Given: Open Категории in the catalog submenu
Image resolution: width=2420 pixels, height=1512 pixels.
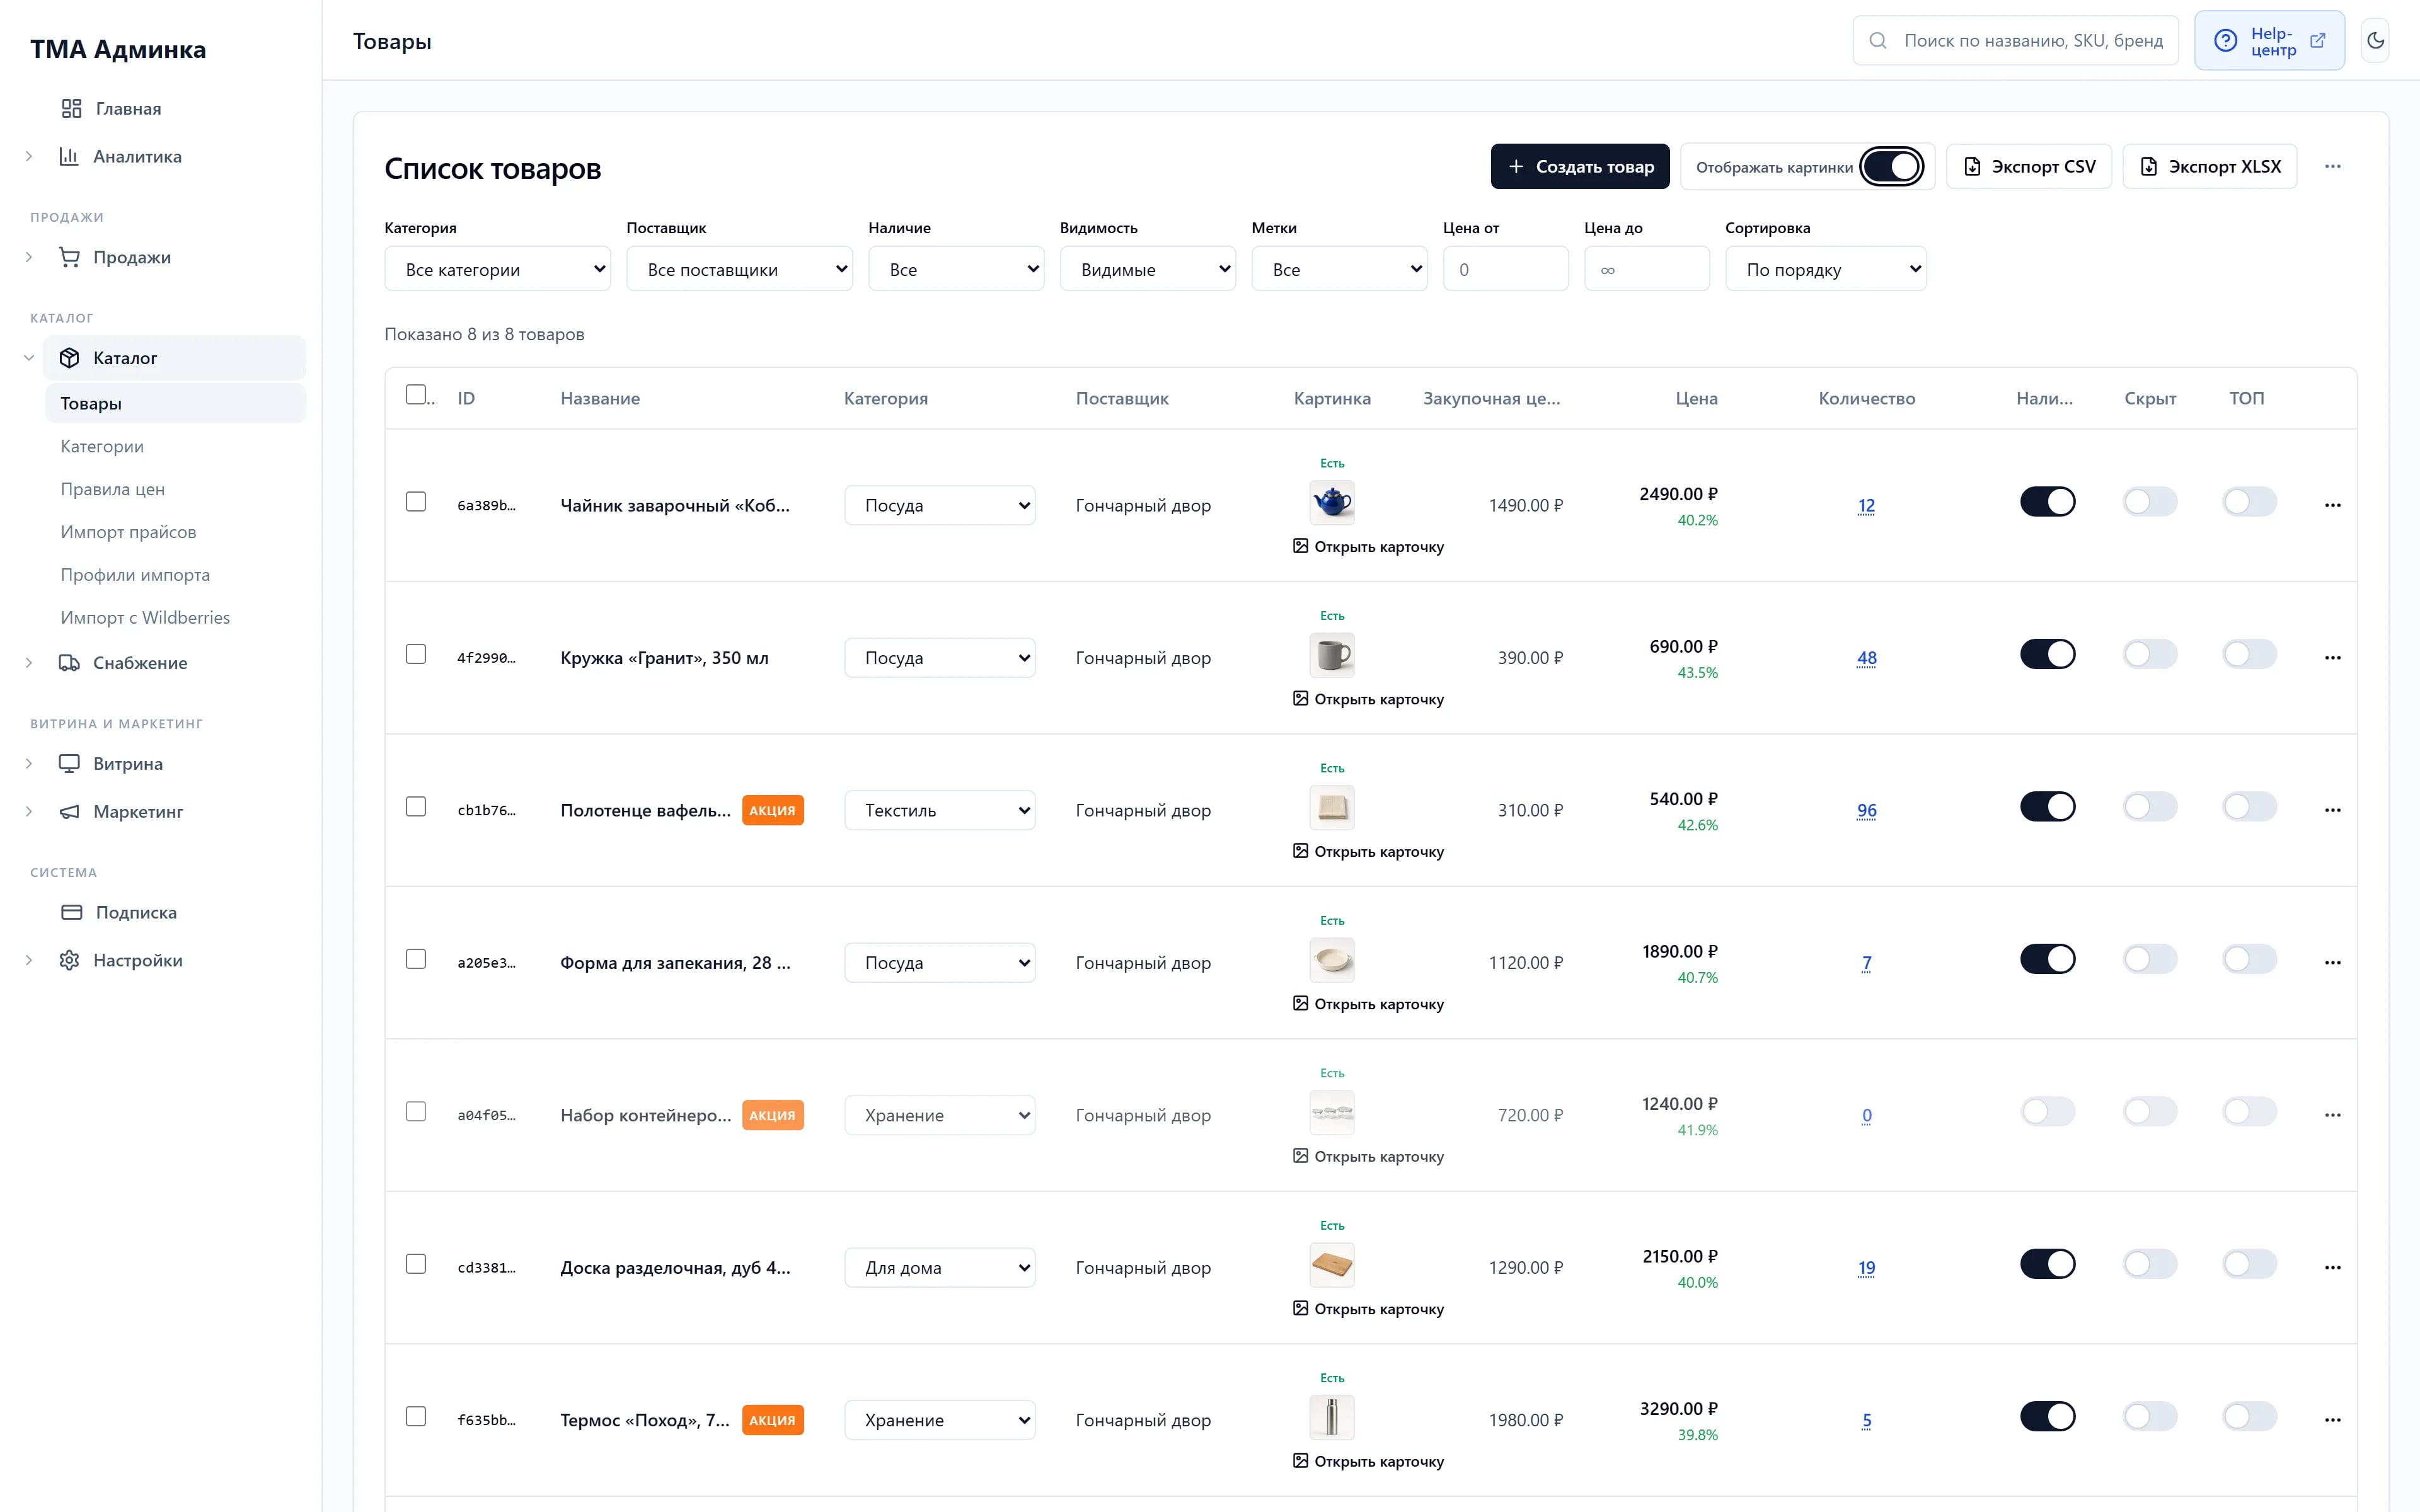Looking at the screenshot, I should [102, 446].
